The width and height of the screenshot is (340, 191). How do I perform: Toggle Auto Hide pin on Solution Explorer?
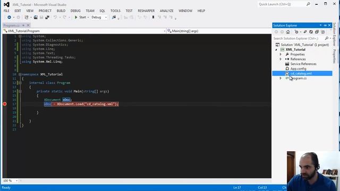tap(325, 25)
